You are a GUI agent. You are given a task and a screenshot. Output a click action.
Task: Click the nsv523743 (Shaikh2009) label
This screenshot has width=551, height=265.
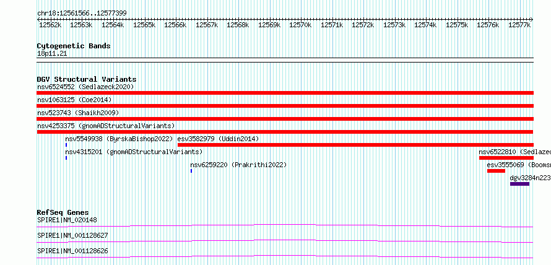pos(78,113)
